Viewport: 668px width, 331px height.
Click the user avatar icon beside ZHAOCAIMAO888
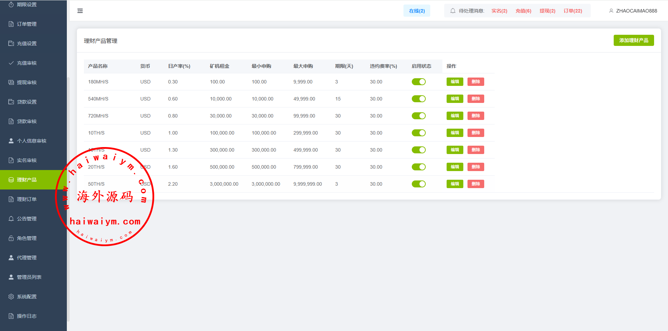pyautogui.click(x=611, y=11)
